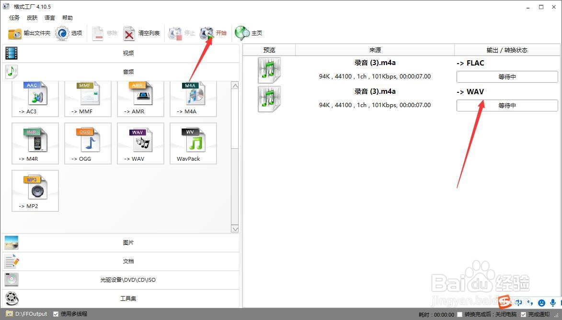
Task: Select the -> AC3 format icon
Action: (35, 98)
